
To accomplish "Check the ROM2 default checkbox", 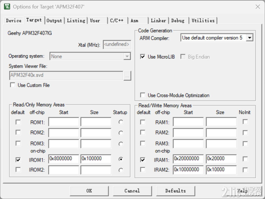I will pyautogui.click(x=18, y=132).
